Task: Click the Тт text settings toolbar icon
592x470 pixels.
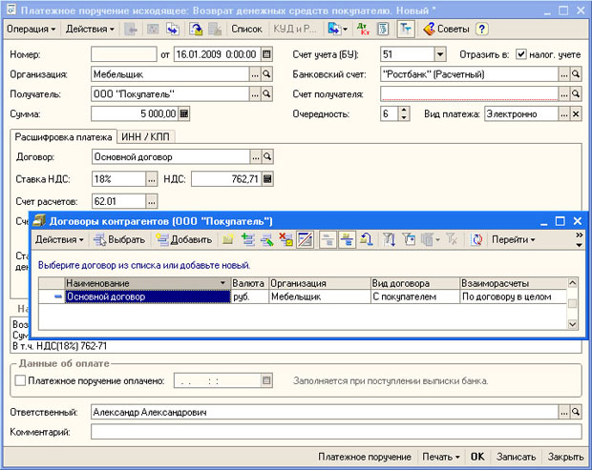Action: coord(406,29)
